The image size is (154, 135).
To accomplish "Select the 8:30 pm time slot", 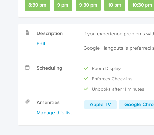I will (37, 5).
